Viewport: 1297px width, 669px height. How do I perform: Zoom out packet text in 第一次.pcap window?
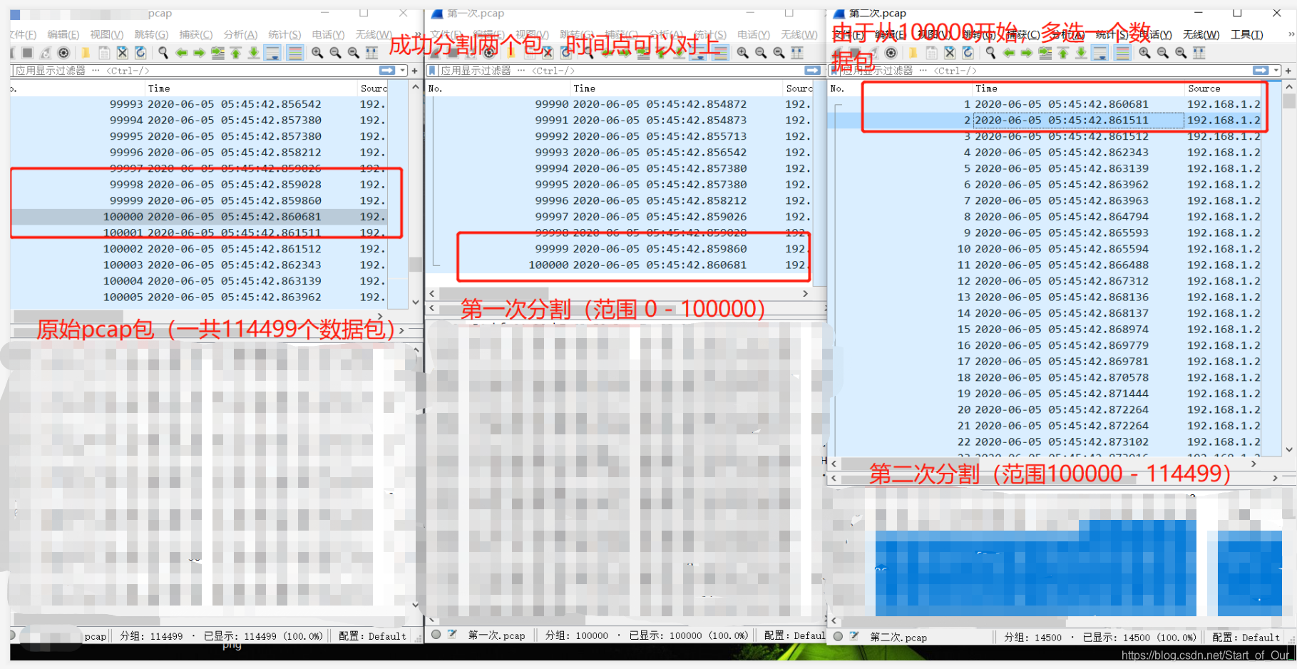tap(761, 53)
